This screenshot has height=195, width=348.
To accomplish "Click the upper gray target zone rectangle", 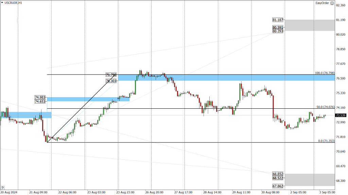I will [x=310, y=25].
